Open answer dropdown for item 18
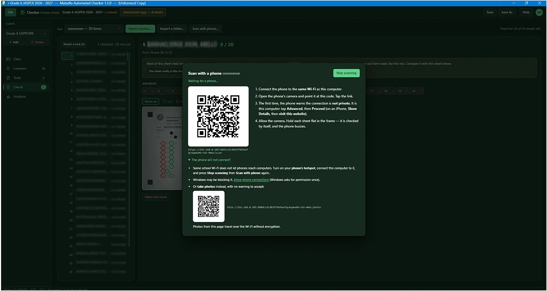 point(389,91)
